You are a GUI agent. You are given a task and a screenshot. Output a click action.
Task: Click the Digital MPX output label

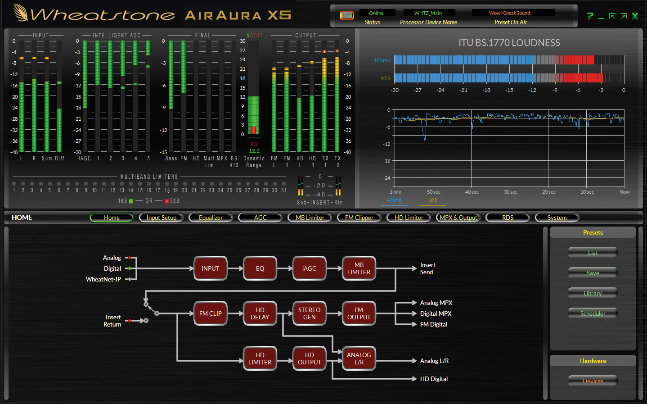436,313
